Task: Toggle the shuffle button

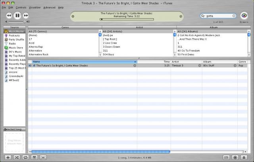Action: tap(17, 158)
